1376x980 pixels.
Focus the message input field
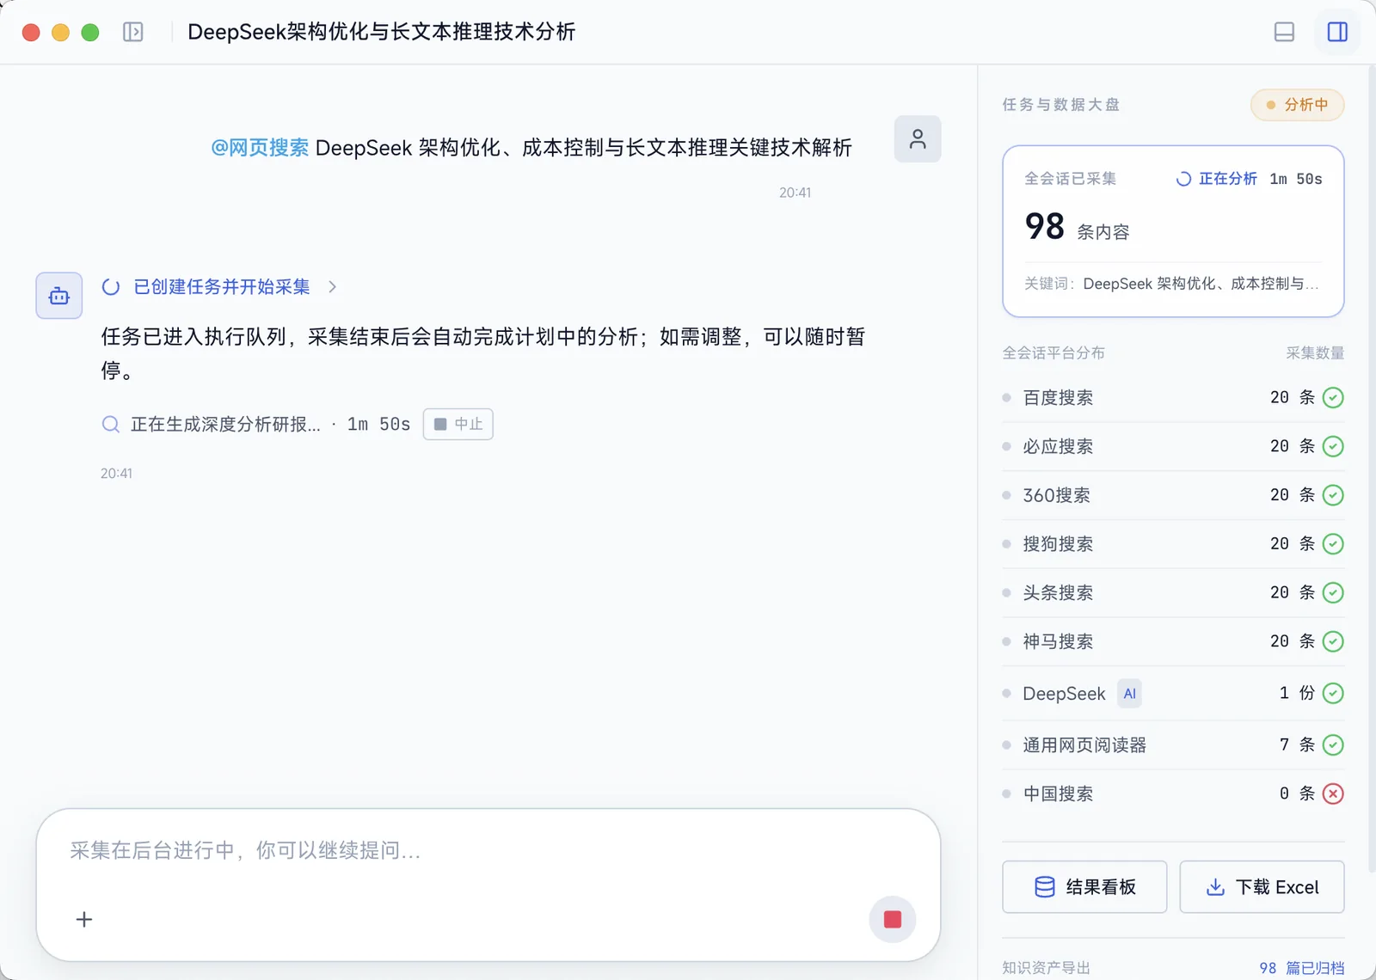click(488, 850)
